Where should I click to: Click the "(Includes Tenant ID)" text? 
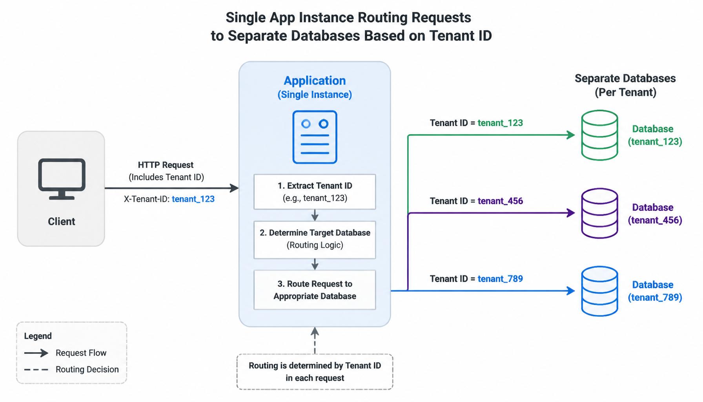point(166,177)
